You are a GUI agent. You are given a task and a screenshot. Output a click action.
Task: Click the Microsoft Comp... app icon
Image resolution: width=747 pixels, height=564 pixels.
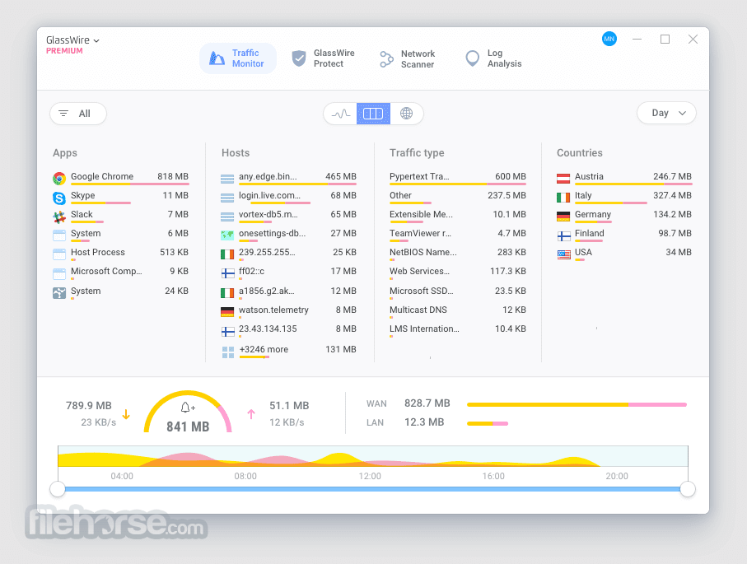pos(59,273)
